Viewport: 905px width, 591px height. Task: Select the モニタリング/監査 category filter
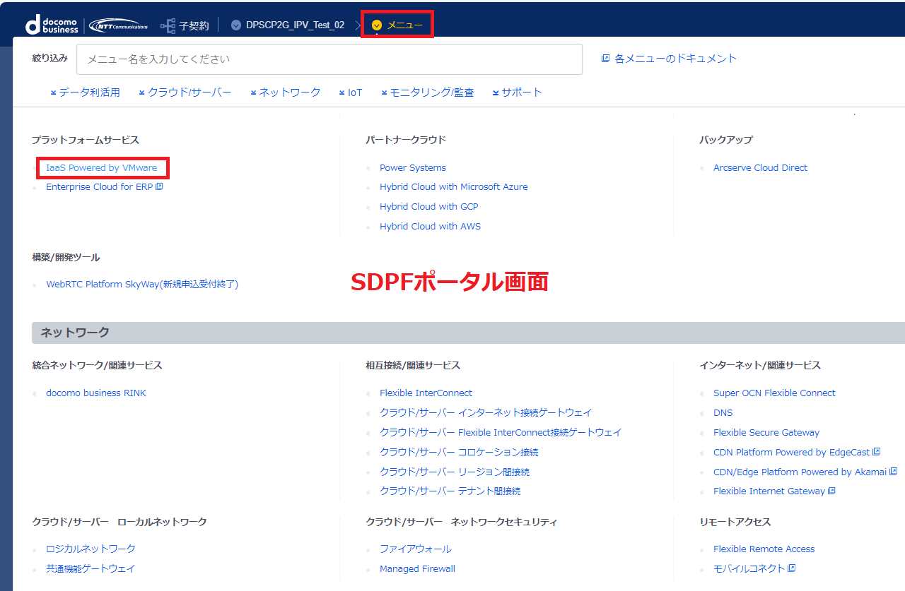point(427,92)
